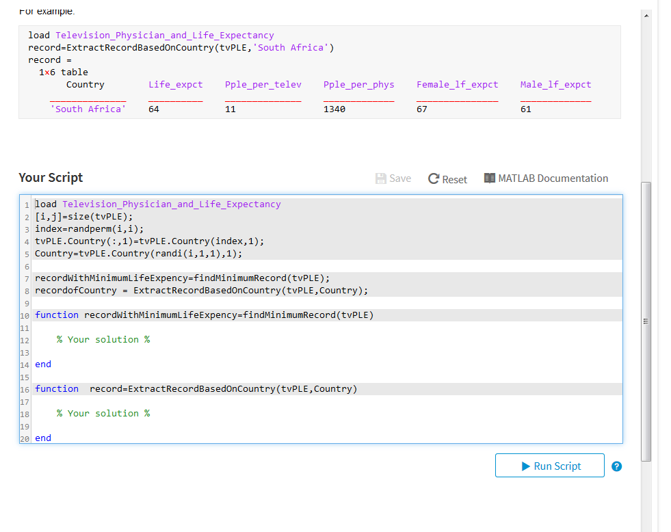
Task: Place cursor in first 'Your solution' comment line
Action: tap(103, 340)
